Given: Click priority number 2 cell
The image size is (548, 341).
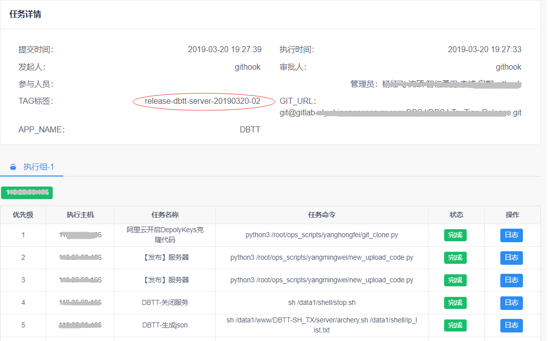Looking at the screenshot, I should click(x=23, y=257).
